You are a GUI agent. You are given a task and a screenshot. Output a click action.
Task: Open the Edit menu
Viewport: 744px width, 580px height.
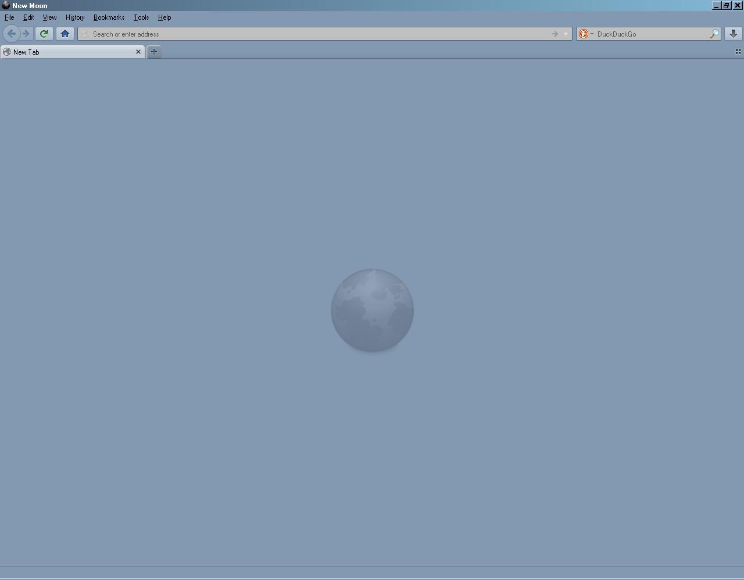click(x=28, y=17)
